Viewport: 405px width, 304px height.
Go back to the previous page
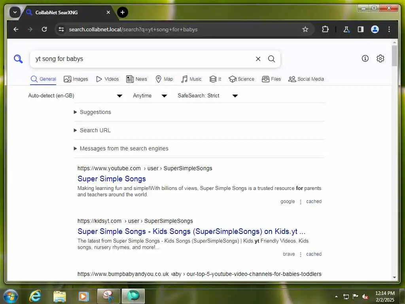click(16, 29)
